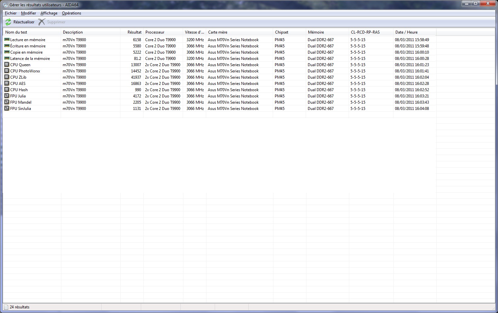
Task: Click the FPU Julia test icon
Action: coord(7,96)
